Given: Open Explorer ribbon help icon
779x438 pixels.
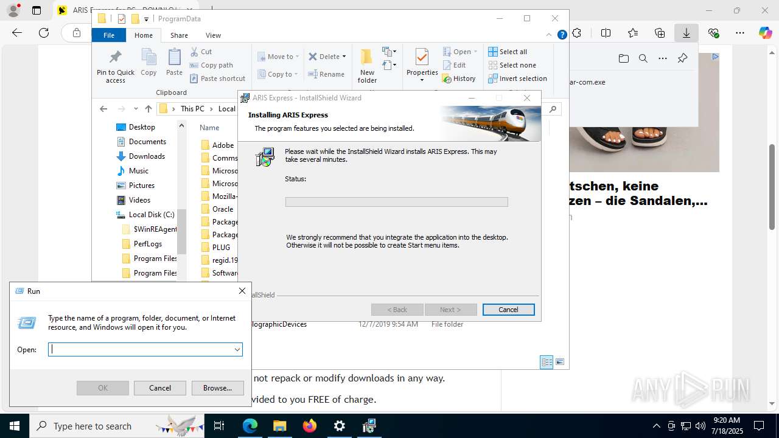Looking at the screenshot, I should (562, 35).
